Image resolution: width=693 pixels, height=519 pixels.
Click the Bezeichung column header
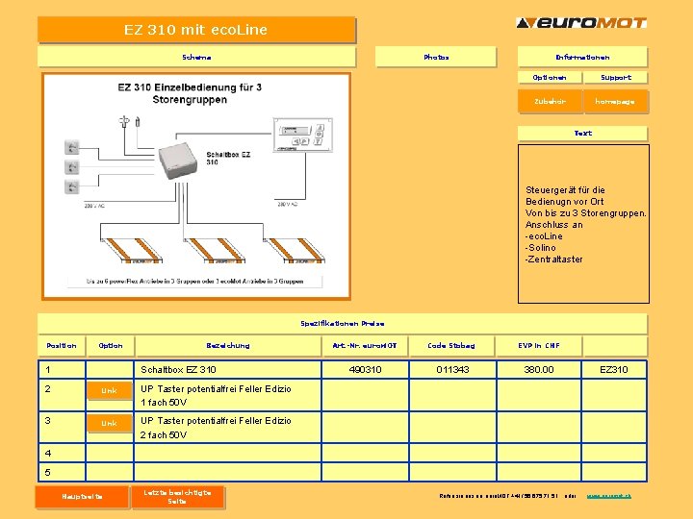click(228, 346)
